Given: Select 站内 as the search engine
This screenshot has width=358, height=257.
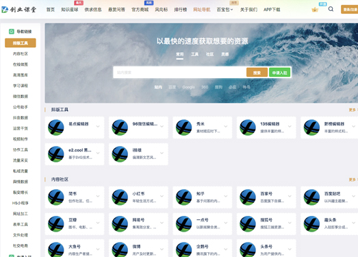Looking at the screenshot, I should point(158,87).
